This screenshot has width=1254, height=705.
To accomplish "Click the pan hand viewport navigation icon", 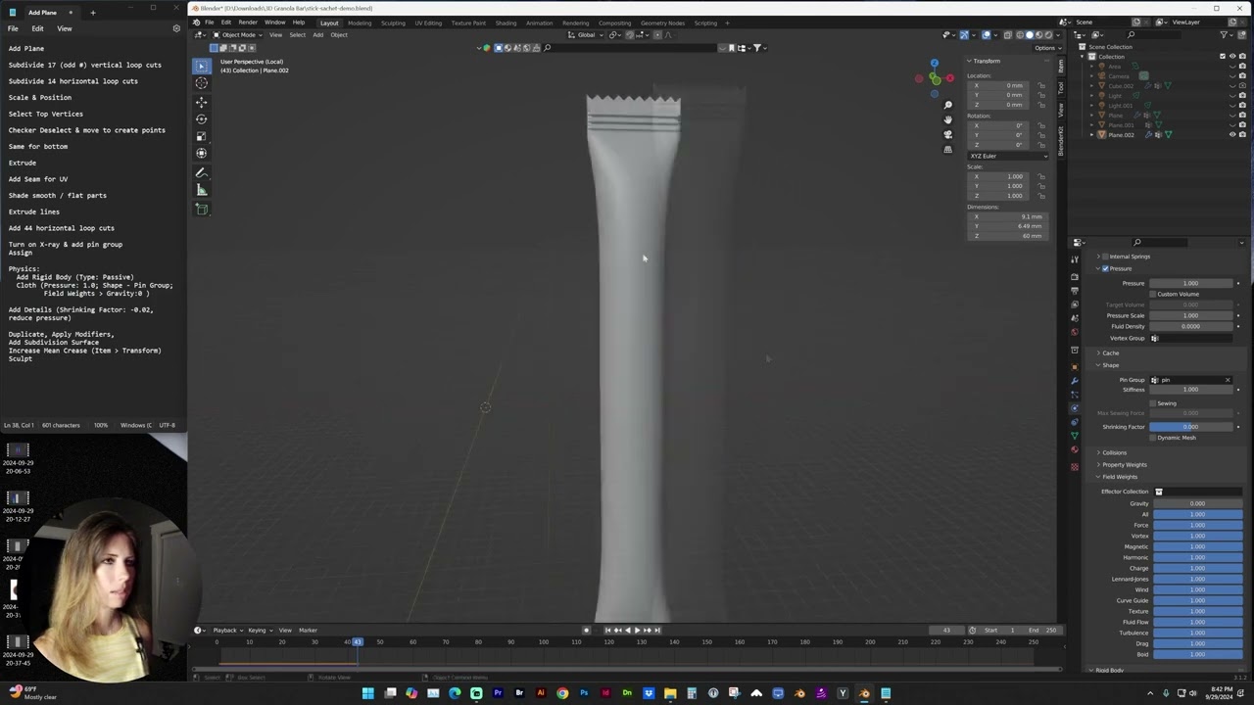I will point(947,119).
